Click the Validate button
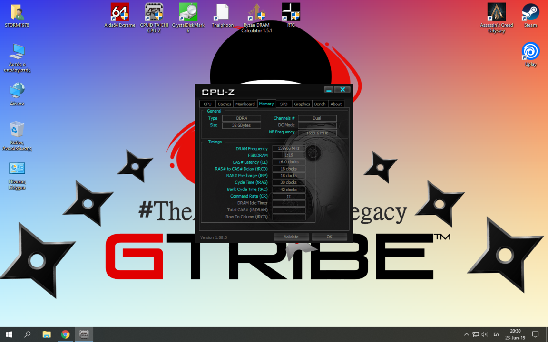 (291, 237)
